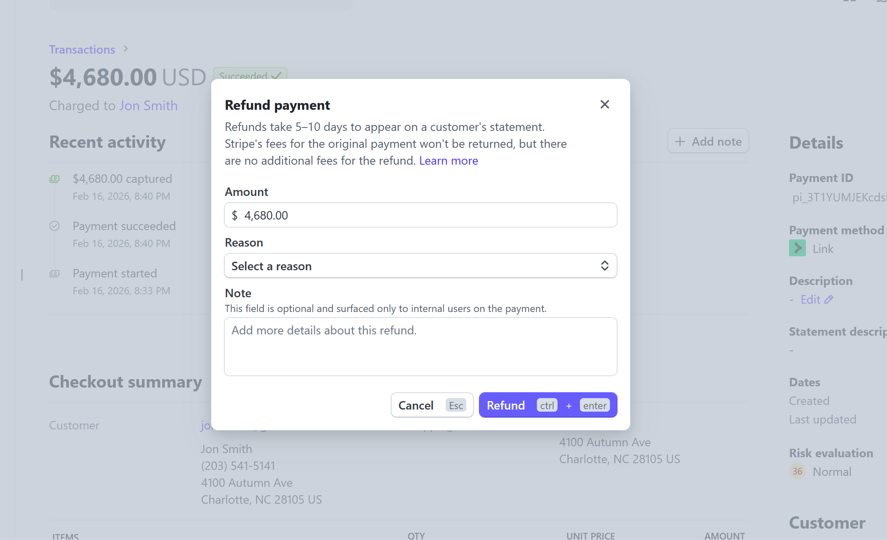The width and height of the screenshot is (887, 540).
Task: Click the green cash icon beside $4,680.00 captured
Action: (x=55, y=179)
